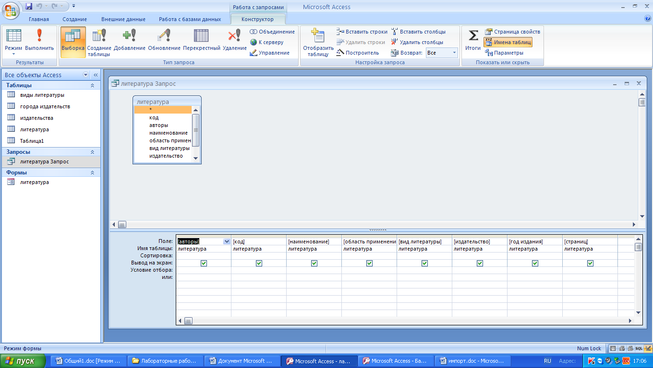This screenshot has width=653, height=368.
Task: Click Вставить строки
Action: [362, 32]
